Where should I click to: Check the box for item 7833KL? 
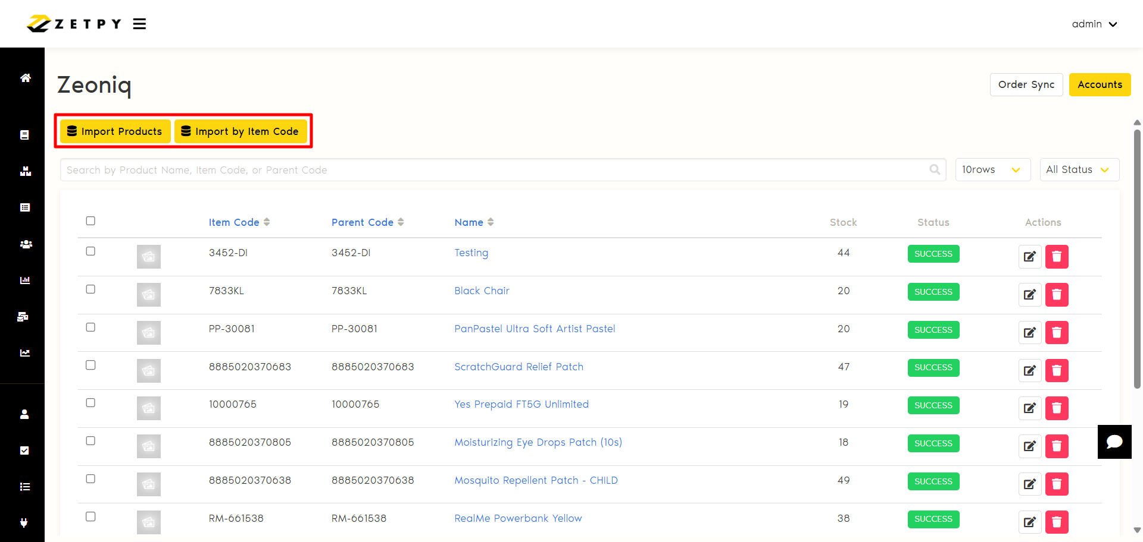coord(90,289)
